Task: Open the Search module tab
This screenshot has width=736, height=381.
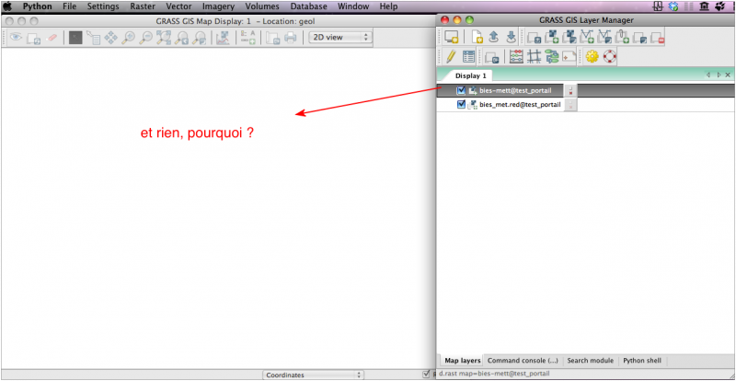Action: [590, 361]
